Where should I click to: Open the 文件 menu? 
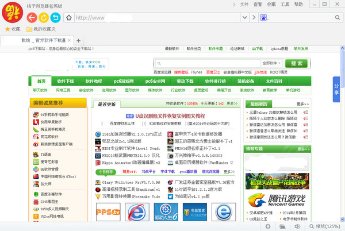[x=244, y=5]
